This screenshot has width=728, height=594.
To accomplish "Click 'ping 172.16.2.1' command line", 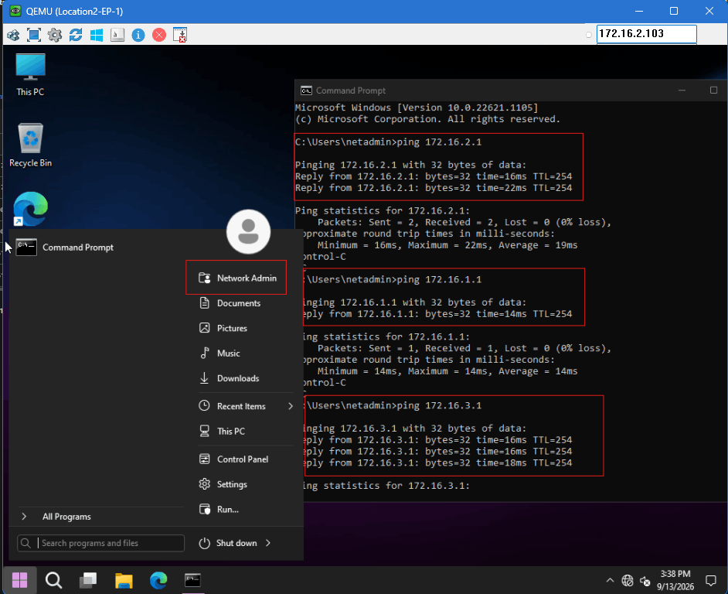I will (x=389, y=142).
